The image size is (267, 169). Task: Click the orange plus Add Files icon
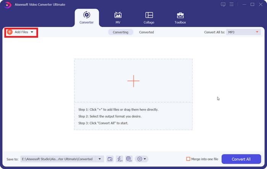[x=10, y=32]
